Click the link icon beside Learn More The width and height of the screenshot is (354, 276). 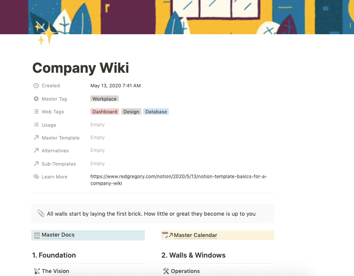36,177
